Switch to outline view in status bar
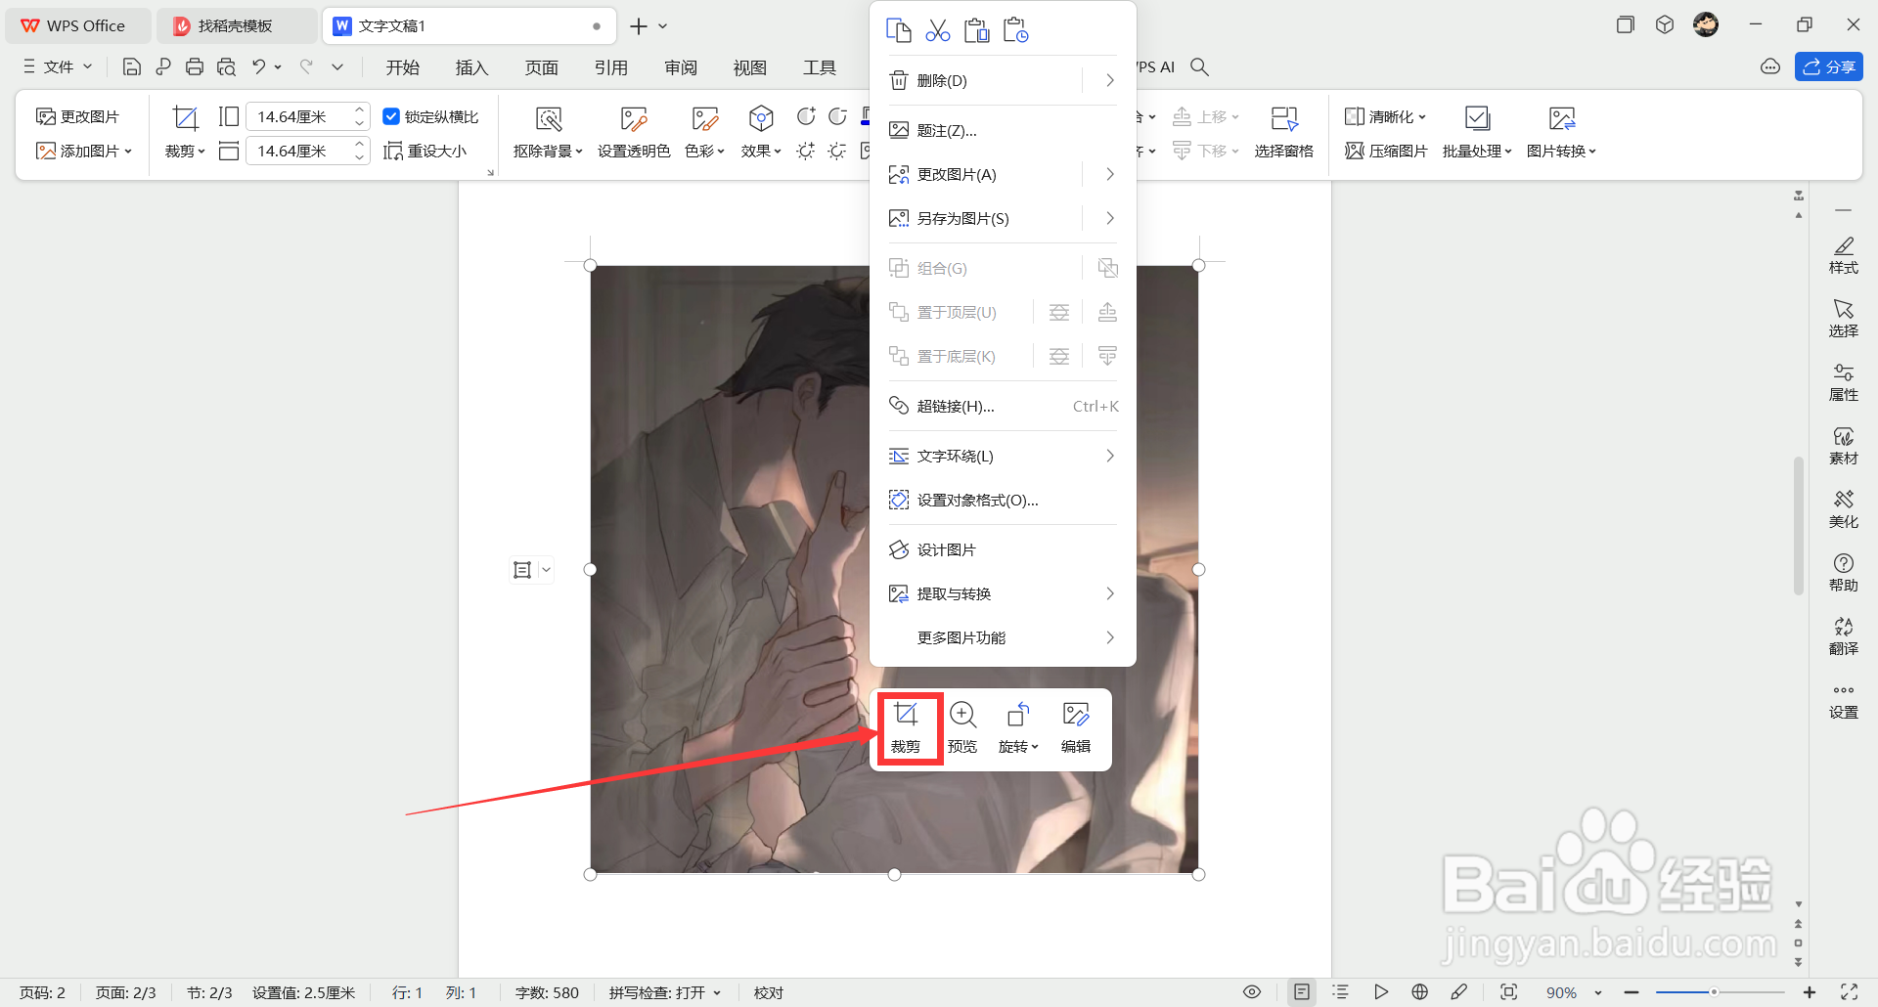This screenshot has width=1878, height=1007. point(1341,992)
